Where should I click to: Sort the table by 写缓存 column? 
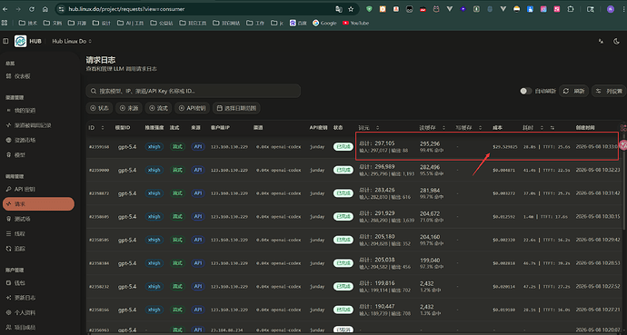point(469,128)
